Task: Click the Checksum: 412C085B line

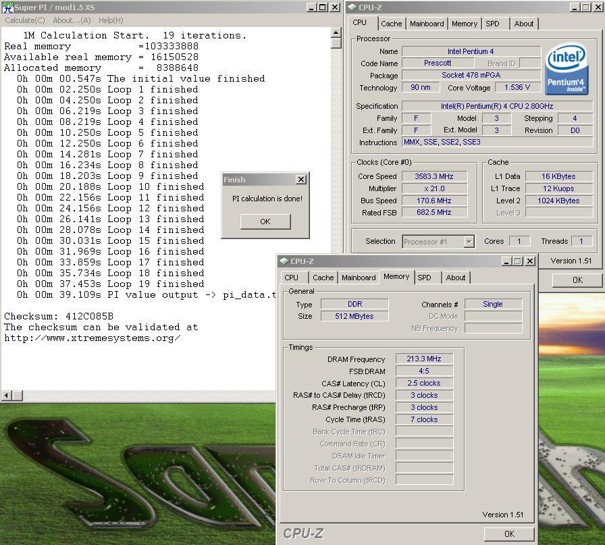Action: [59, 317]
